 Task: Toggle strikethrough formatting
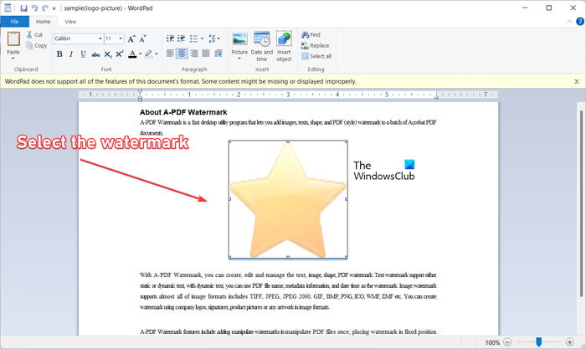coord(95,54)
